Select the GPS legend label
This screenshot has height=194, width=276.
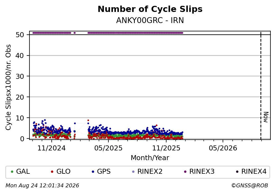[104, 172]
